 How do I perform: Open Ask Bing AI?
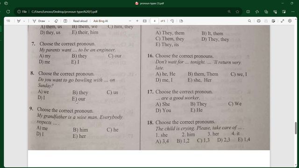pyautogui.click(x=100, y=21)
